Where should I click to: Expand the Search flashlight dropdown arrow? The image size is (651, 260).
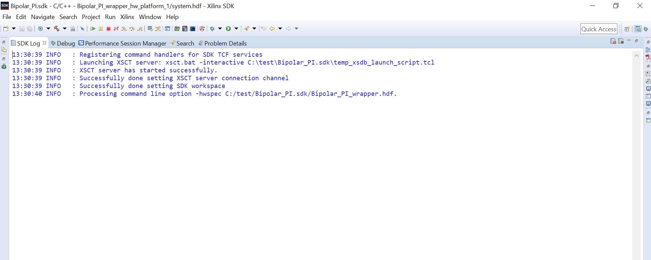(x=254, y=29)
